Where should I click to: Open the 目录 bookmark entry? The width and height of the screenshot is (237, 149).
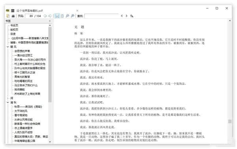click(x=13, y=34)
